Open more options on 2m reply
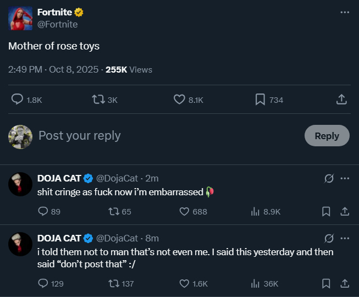This screenshot has width=359, height=297. (345, 178)
